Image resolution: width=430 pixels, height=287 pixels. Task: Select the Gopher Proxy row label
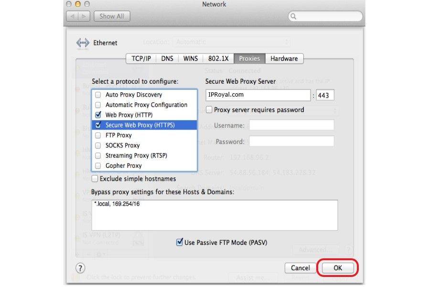tap(123, 166)
